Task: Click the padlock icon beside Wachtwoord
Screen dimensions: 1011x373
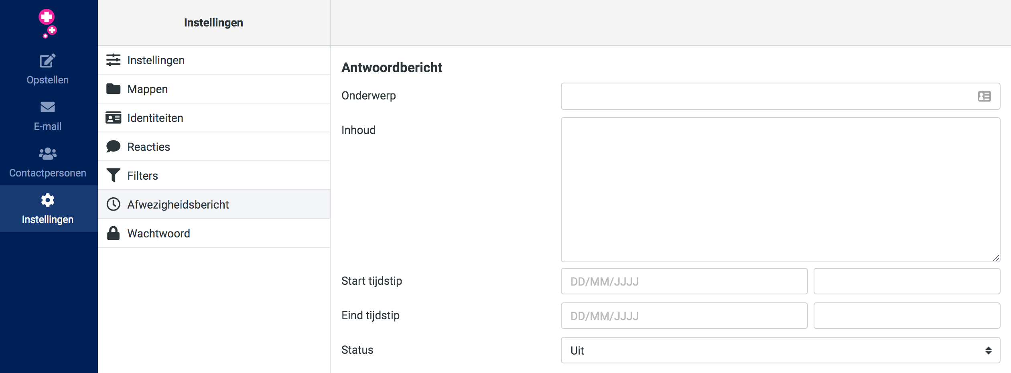Action: 114,233
